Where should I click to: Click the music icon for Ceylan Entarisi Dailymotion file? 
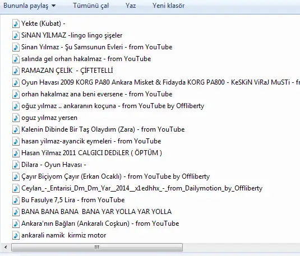point(16,189)
